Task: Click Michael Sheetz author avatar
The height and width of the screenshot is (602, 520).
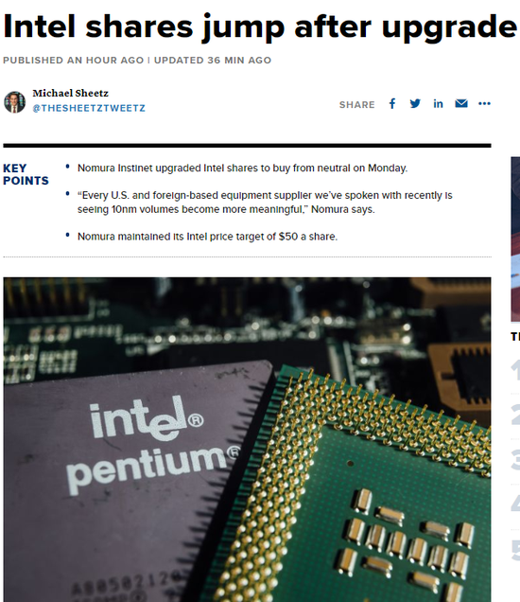Action: [14, 102]
